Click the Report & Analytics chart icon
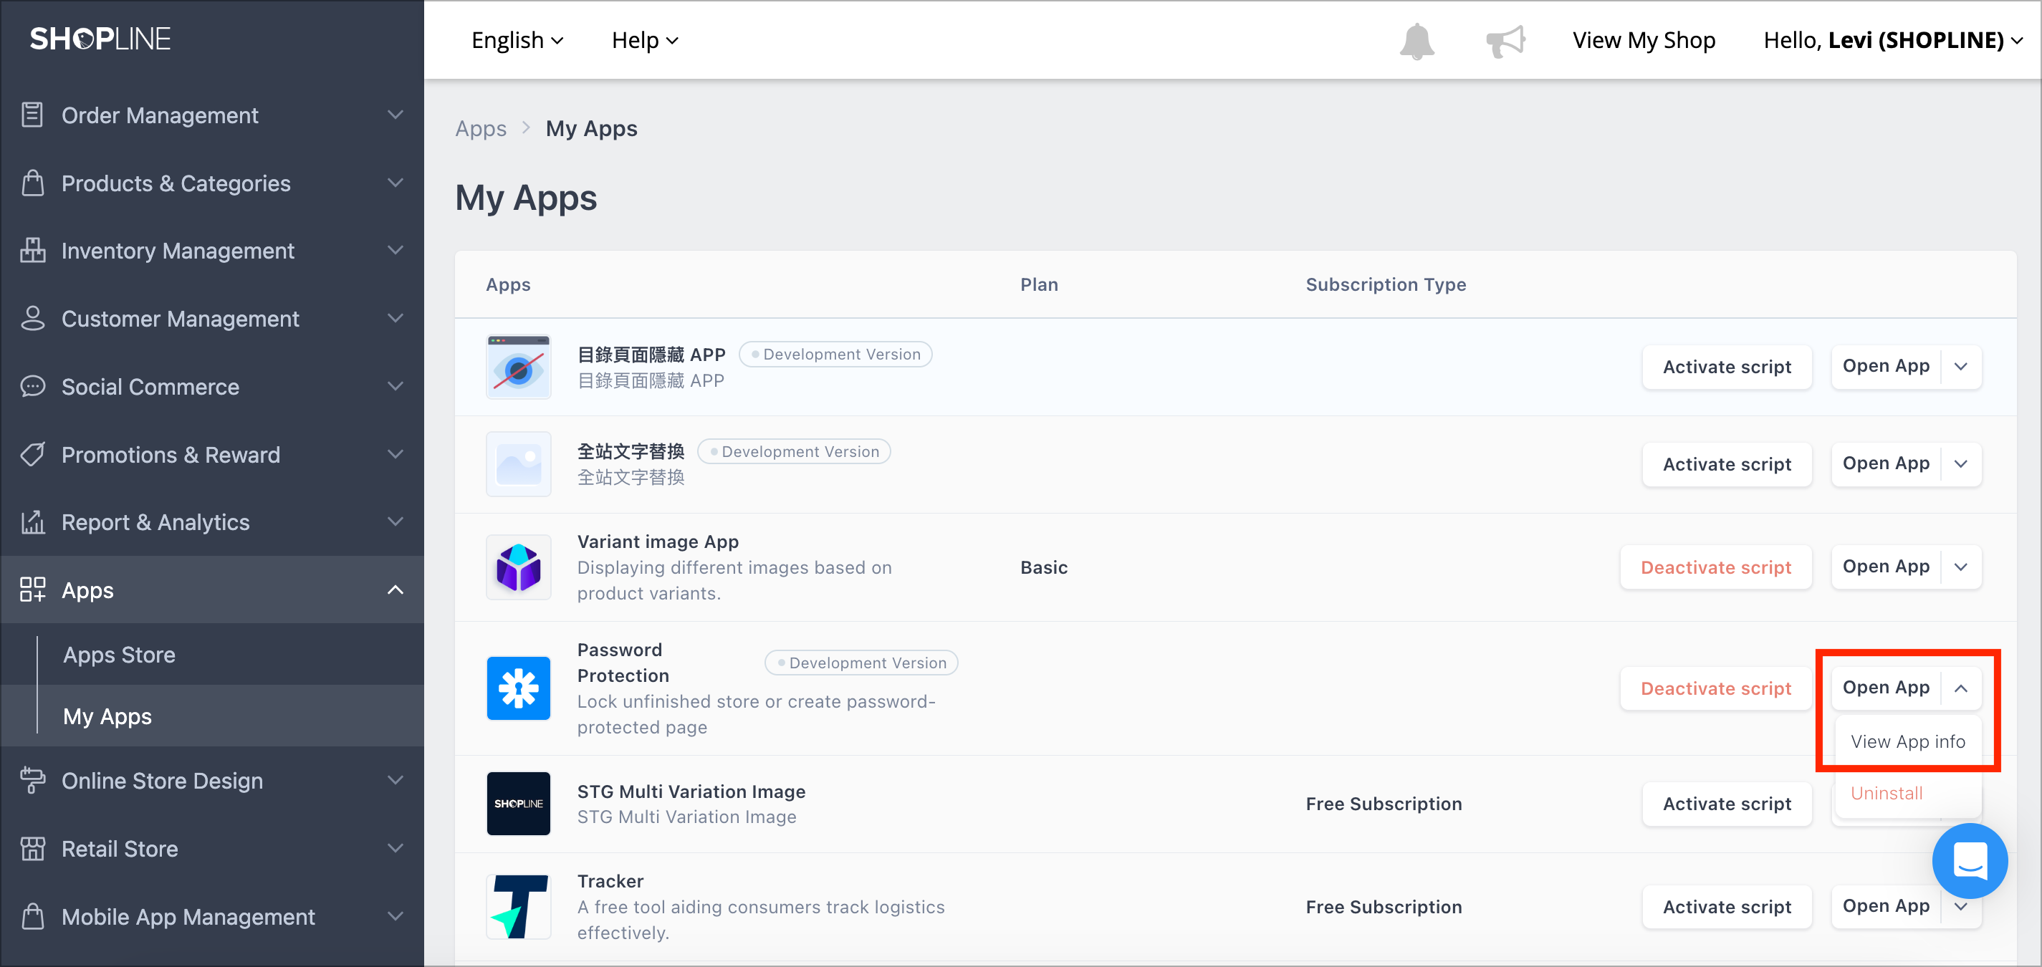The width and height of the screenshot is (2042, 967). [x=32, y=522]
